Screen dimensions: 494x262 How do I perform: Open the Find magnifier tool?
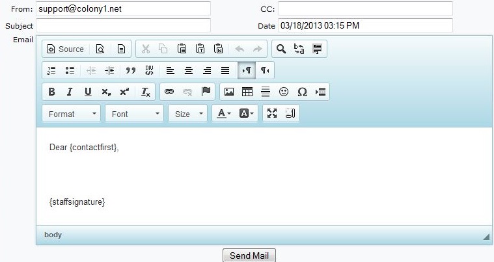(x=281, y=49)
